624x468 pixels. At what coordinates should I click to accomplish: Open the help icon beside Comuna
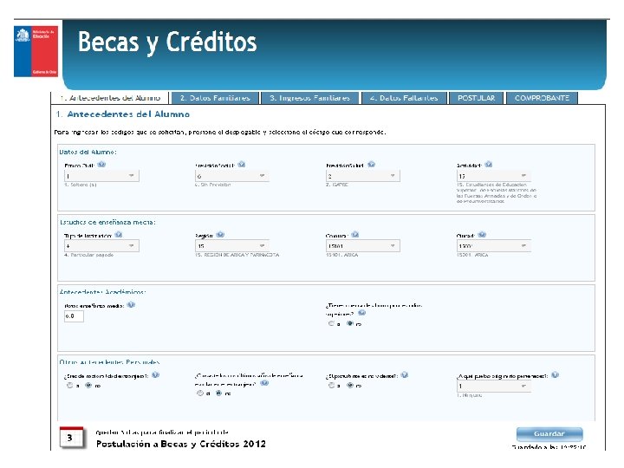(x=355, y=235)
